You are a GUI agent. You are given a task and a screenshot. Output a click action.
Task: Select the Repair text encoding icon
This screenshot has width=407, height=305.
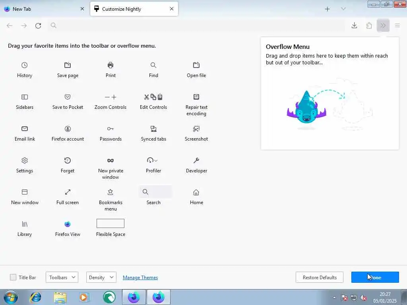tap(196, 97)
